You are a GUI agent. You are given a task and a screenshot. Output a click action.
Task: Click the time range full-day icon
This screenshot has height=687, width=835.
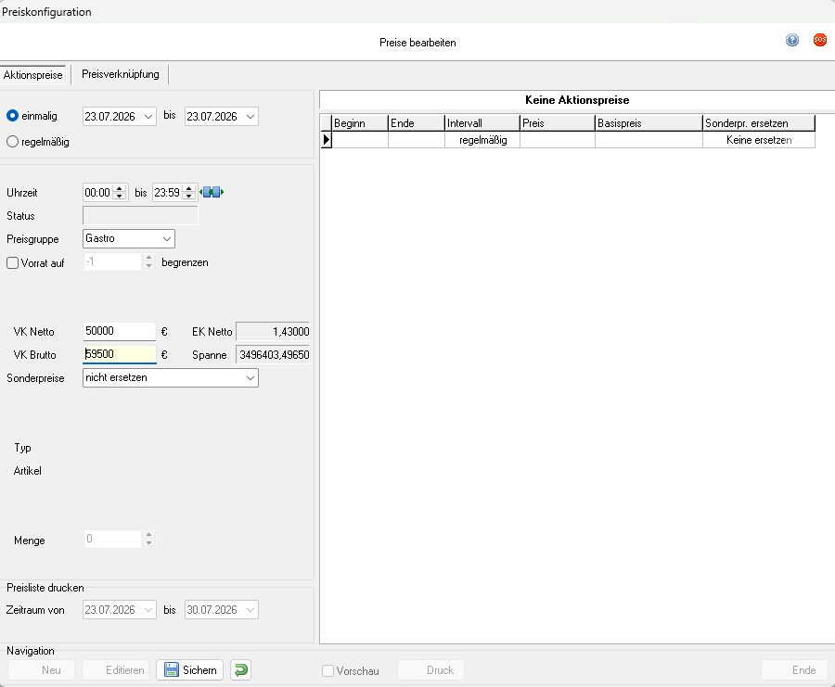(212, 192)
